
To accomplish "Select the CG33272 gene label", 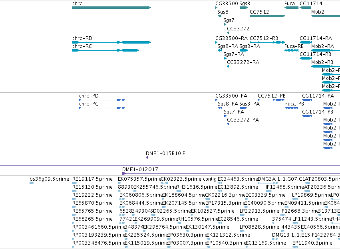I will click(238, 29).
